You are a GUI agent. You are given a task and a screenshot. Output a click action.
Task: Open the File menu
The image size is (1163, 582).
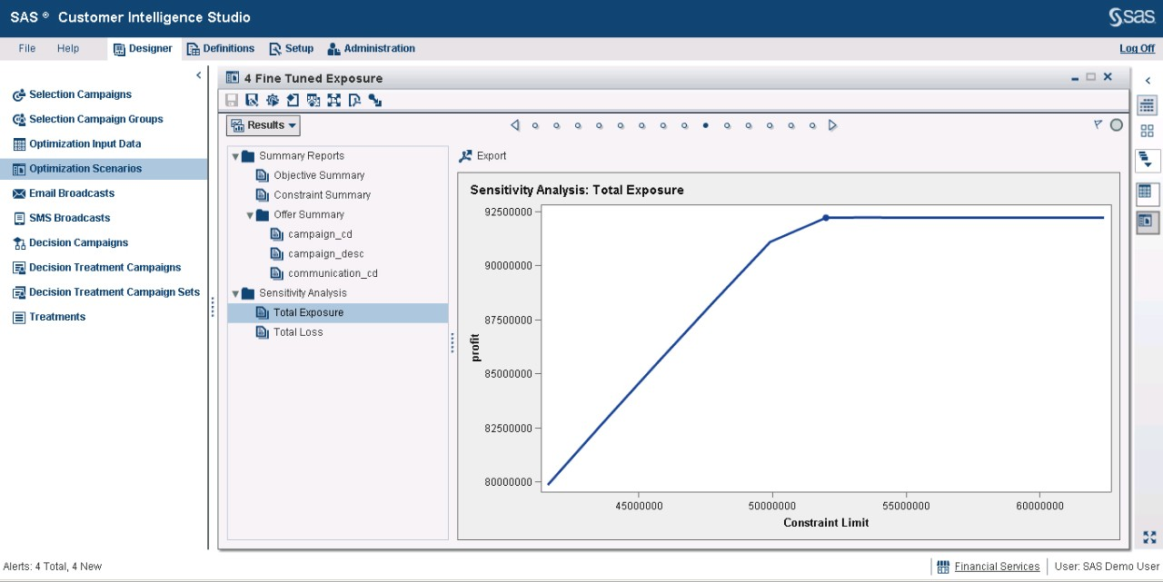tap(27, 49)
